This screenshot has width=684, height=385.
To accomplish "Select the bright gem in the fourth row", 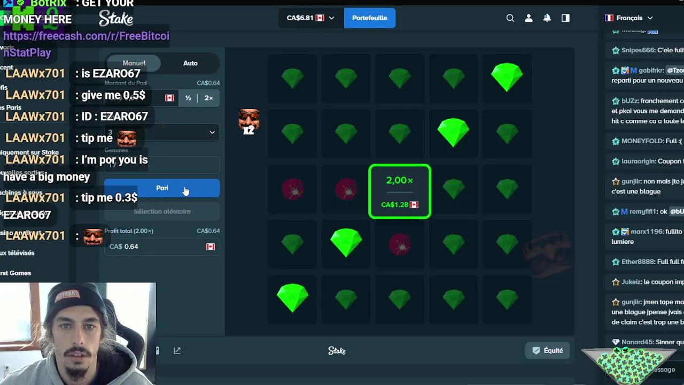I will 346,243.
